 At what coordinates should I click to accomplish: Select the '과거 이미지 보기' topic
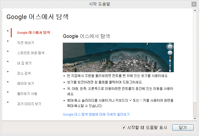[29, 104]
